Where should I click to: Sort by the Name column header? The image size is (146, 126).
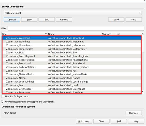click(74, 34)
